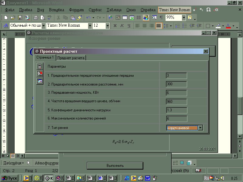Viewport: 243px width, 182px height.
Task: Toggle numbered list
Action: tap(178, 25)
